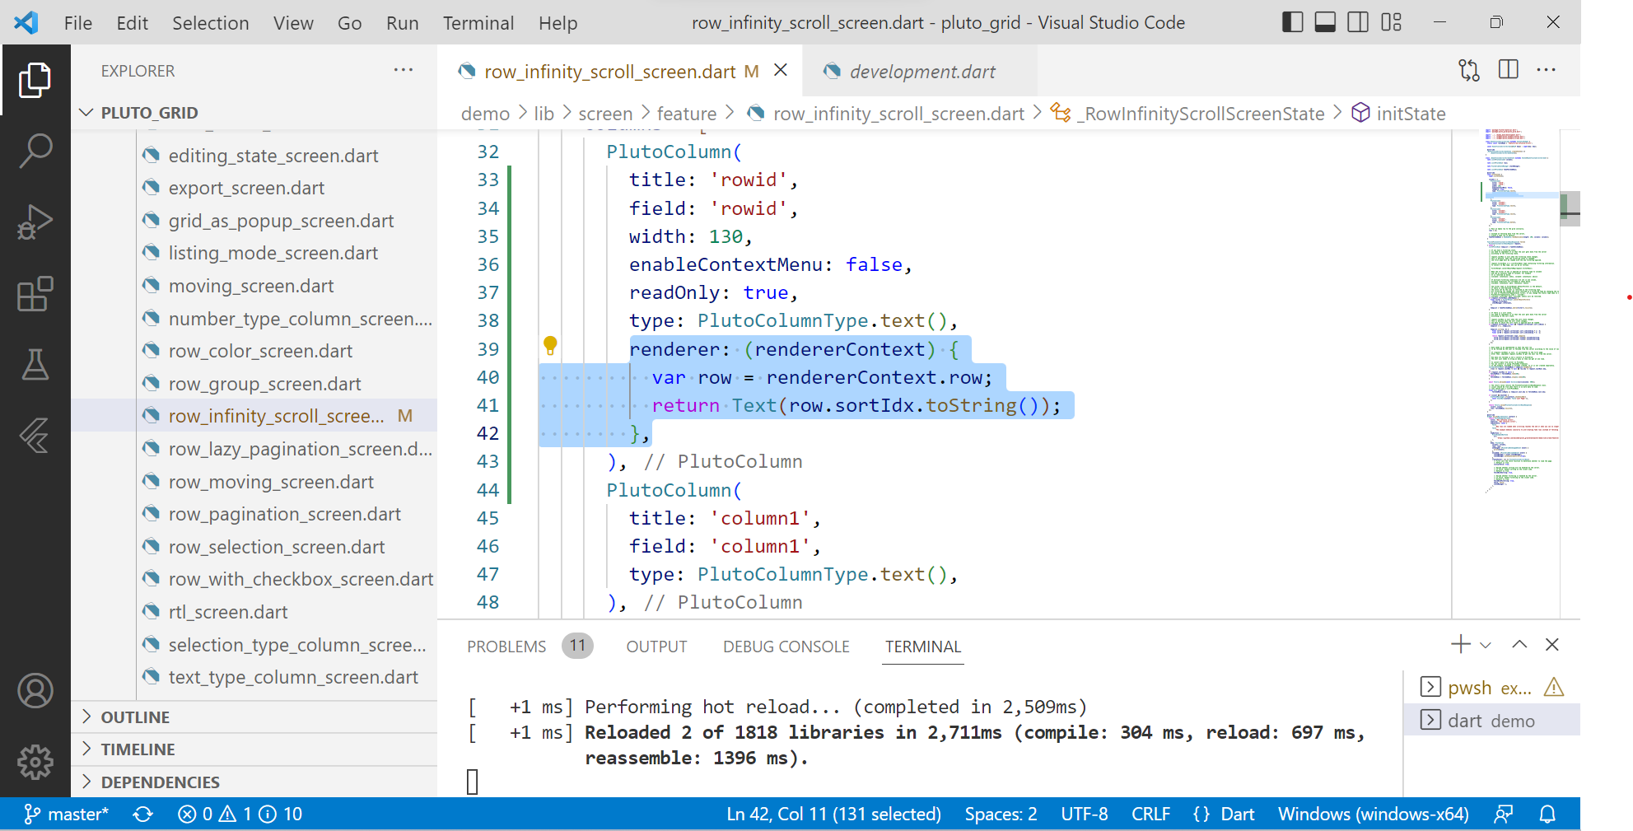Open the Accounts menu icon
Screen dimensions: 1633x831
pos(35,691)
